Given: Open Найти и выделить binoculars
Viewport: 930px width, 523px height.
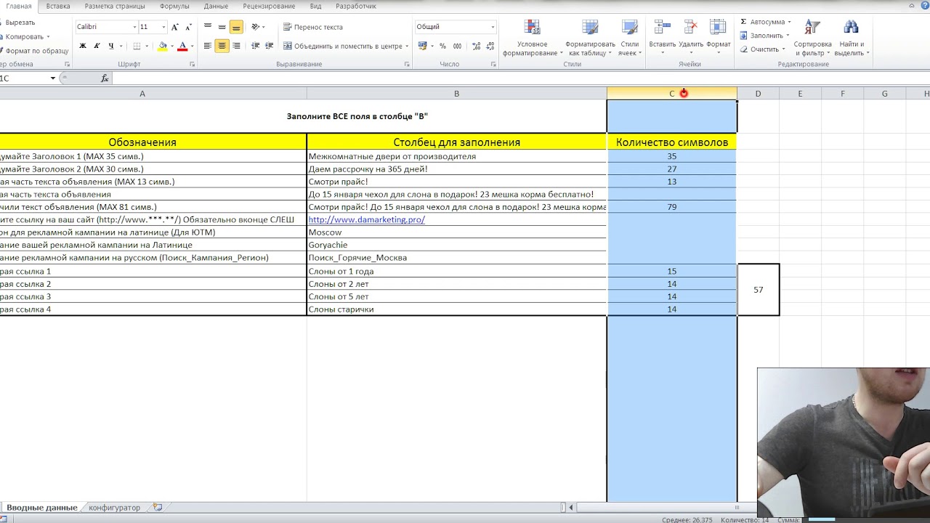Looking at the screenshot, I should pos(851,38).
